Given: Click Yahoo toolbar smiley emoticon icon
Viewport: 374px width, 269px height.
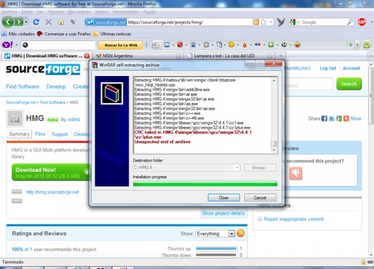Looking at the screenshot, I should click(297, 44).
